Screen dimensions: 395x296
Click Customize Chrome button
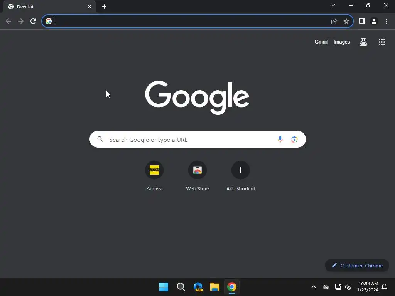pos(357,266)
